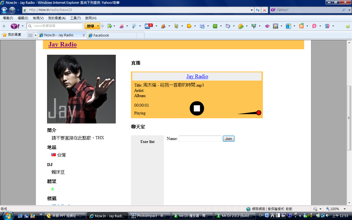This screenshot has width=352, height=220.
Task: Click the photo picture toolbar icon
Action: 275,26
